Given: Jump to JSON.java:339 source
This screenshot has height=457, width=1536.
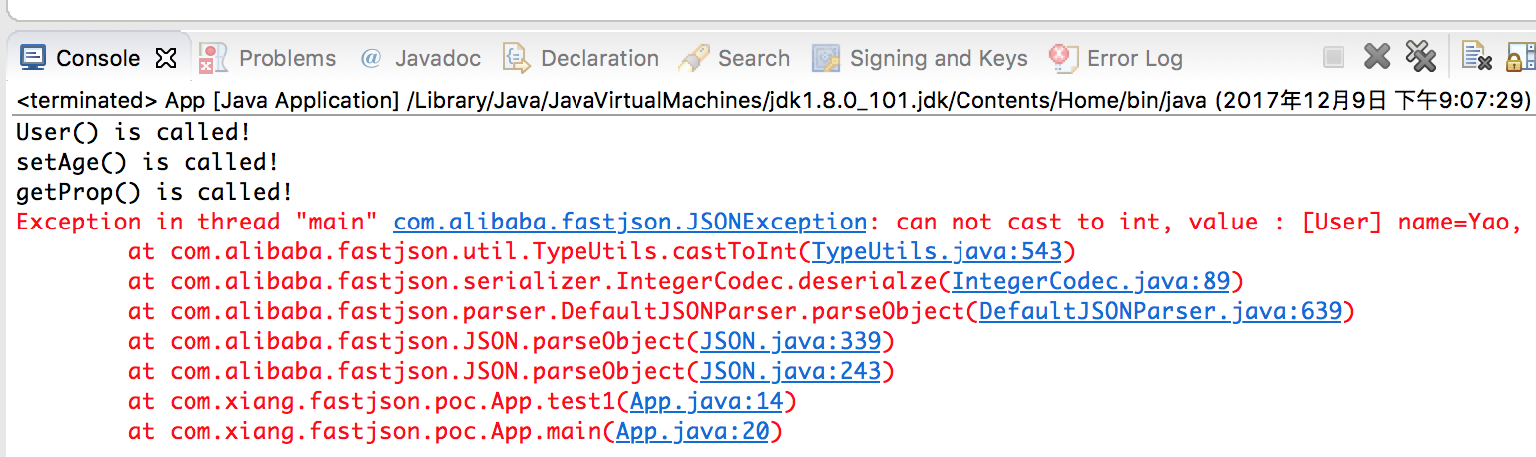Looking at the screenshot, I should coord(791,341).
